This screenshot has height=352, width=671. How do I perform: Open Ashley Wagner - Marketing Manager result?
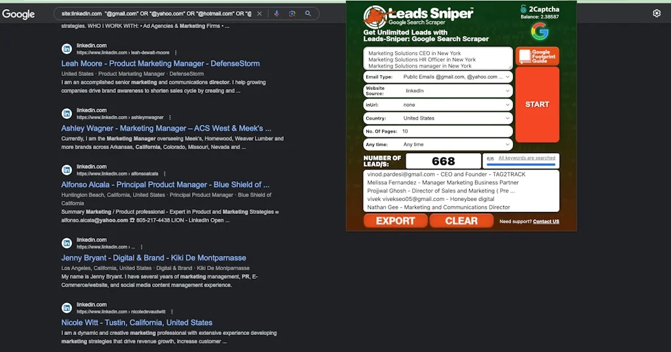point(166,128)
